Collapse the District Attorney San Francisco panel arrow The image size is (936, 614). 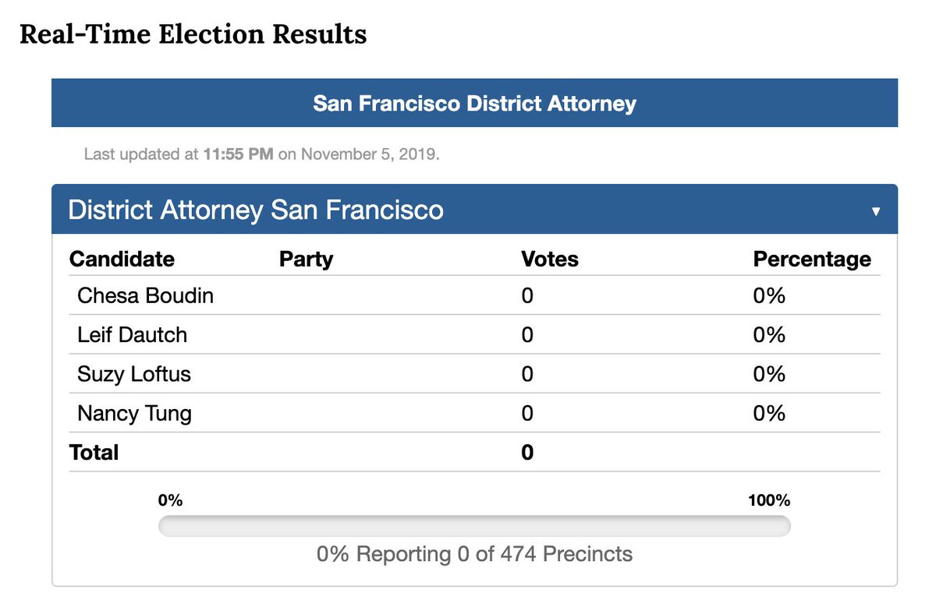pyautogui.click(x=876, y=211)
